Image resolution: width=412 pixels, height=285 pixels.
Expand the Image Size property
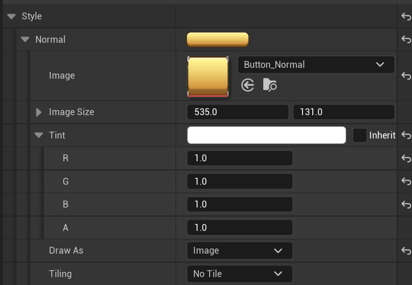click(x=39, y=112)
